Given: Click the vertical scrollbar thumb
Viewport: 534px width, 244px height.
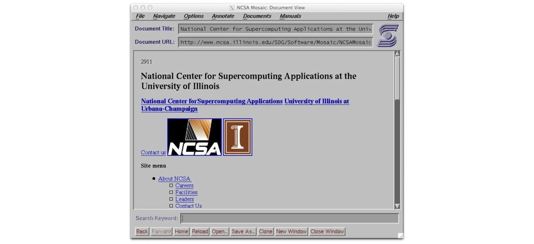Looking at the screenshot, I should [x=397, y=78].
